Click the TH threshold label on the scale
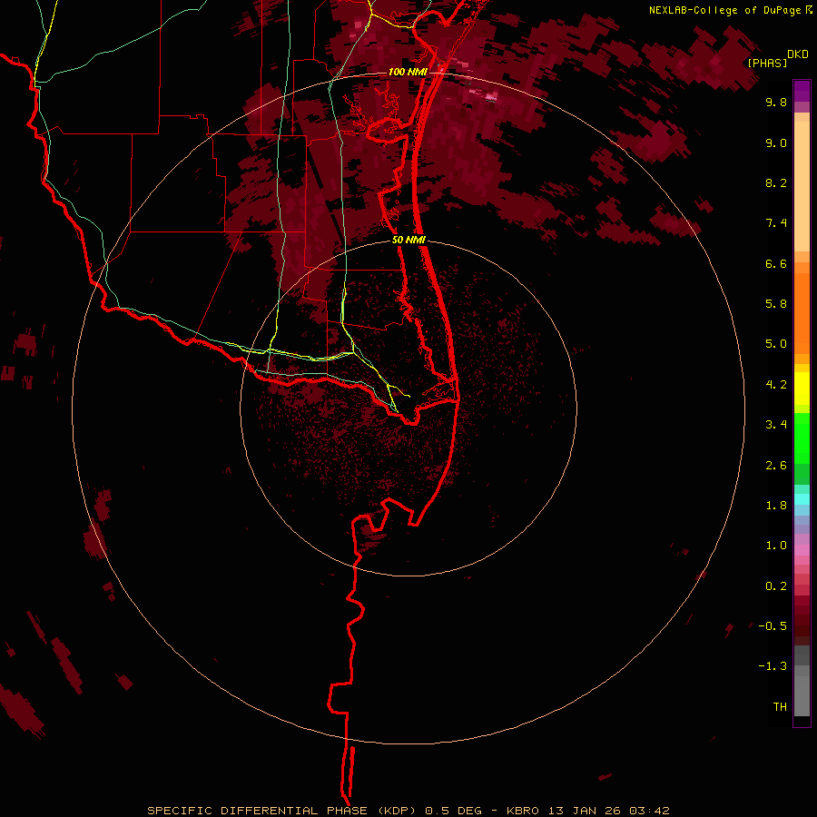Screen dimensions: 817x817 pyautogui.click(x=780, y=707)
